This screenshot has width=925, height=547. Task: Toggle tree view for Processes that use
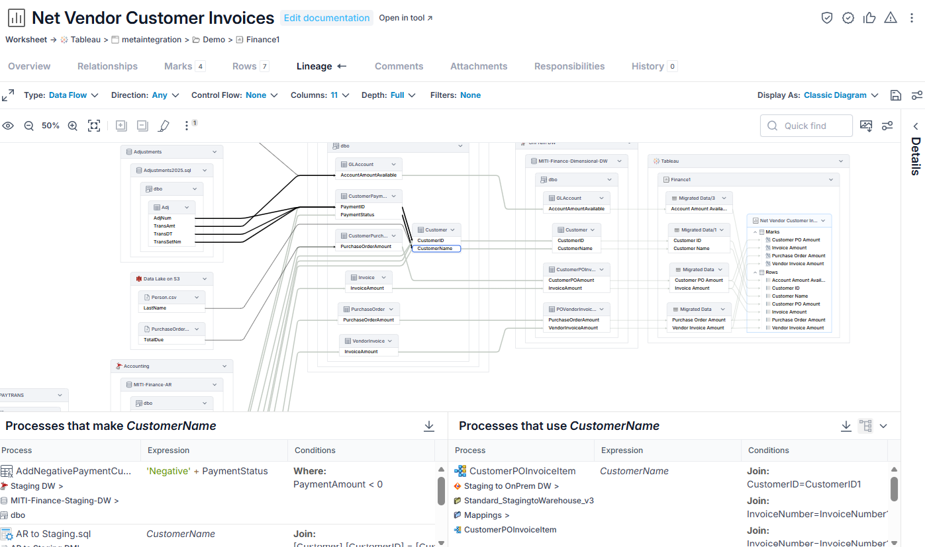click(x=865, y=426)
